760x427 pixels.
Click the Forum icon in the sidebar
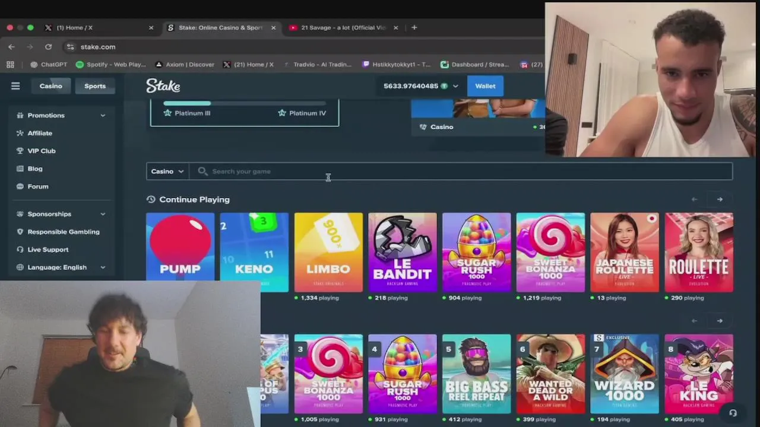(x=20, y=187)
